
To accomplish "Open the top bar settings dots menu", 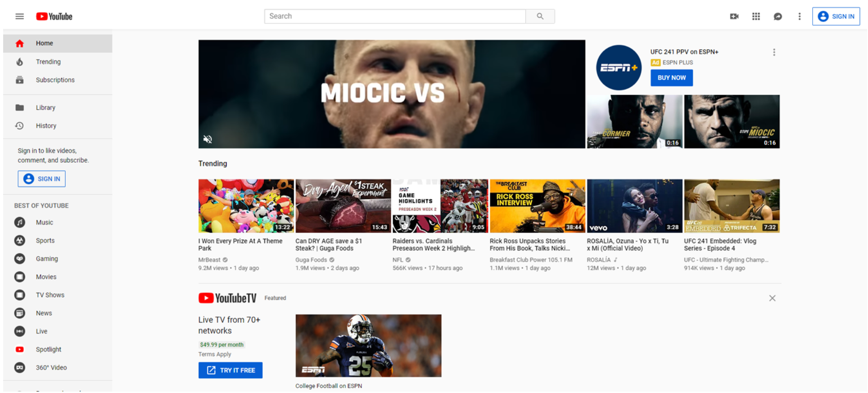I will coord(800,17).
